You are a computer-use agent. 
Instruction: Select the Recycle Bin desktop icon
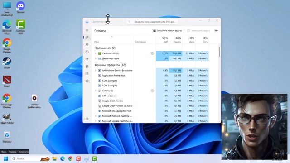[7, 137]
